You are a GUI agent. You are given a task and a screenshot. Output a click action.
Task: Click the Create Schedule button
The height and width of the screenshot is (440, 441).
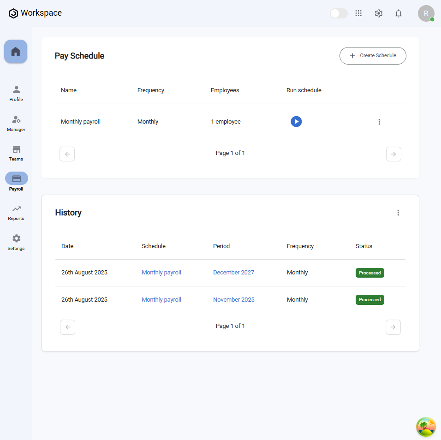pos(373,56)
